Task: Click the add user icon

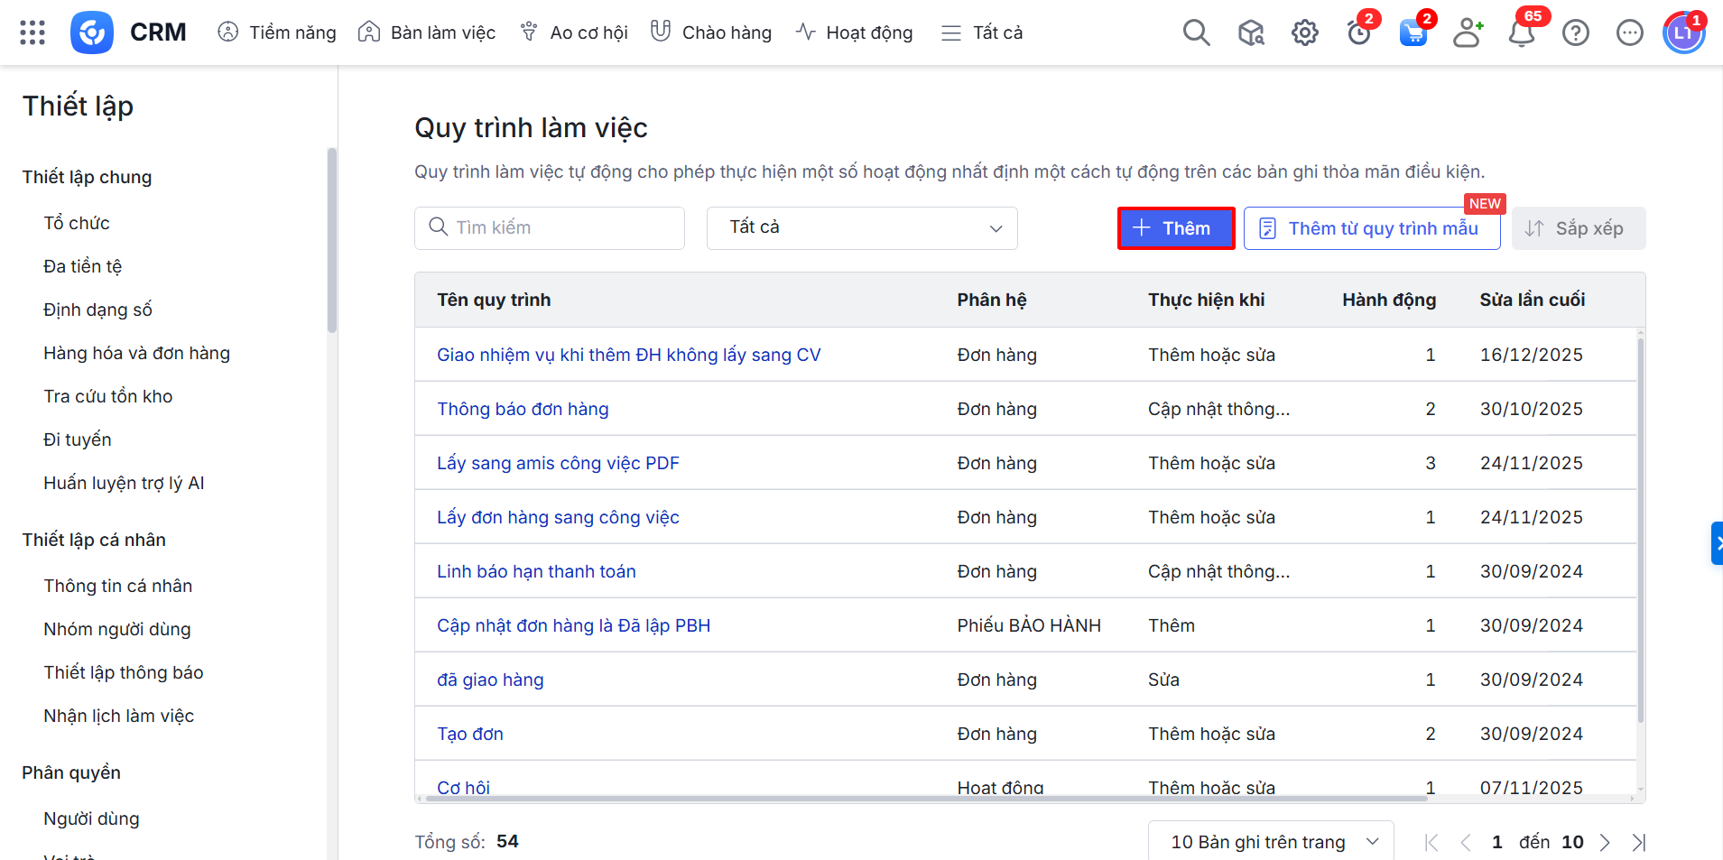Action: click(x=1468, y=32)
